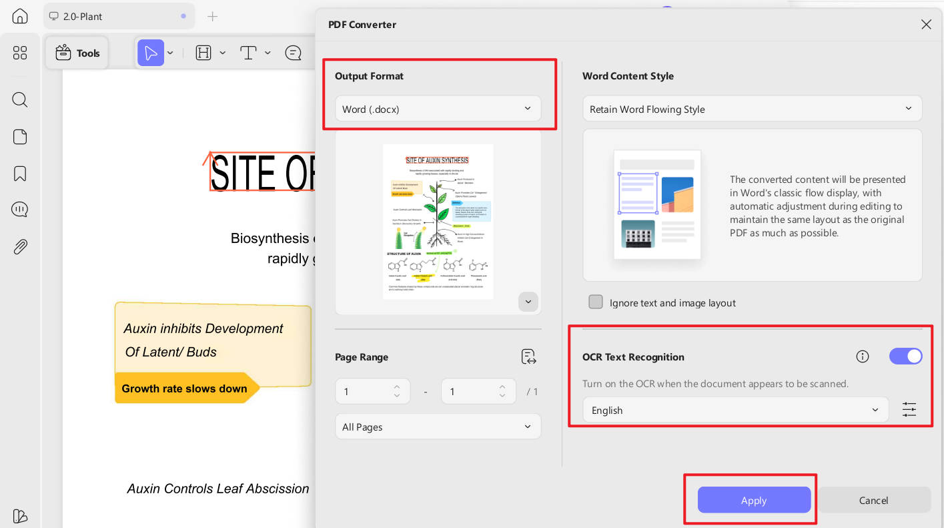This screenshot has width=944, height=528.
Task: Open the bookmarks panel in the sidebar
Action: 20,173
